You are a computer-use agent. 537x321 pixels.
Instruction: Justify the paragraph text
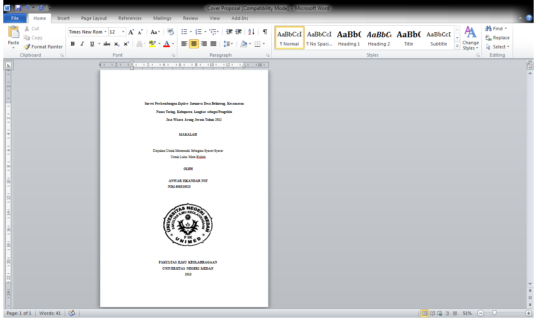(x=213, y=44)
